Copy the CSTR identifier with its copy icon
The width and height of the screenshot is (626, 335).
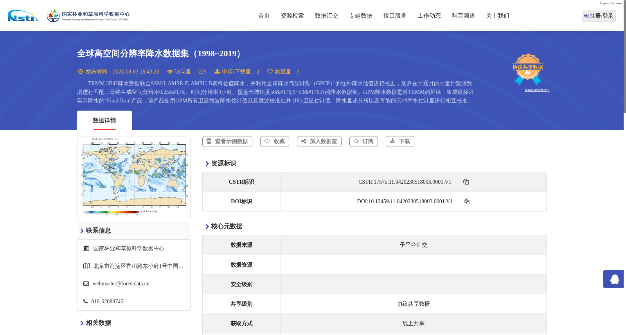click(466, 182)
